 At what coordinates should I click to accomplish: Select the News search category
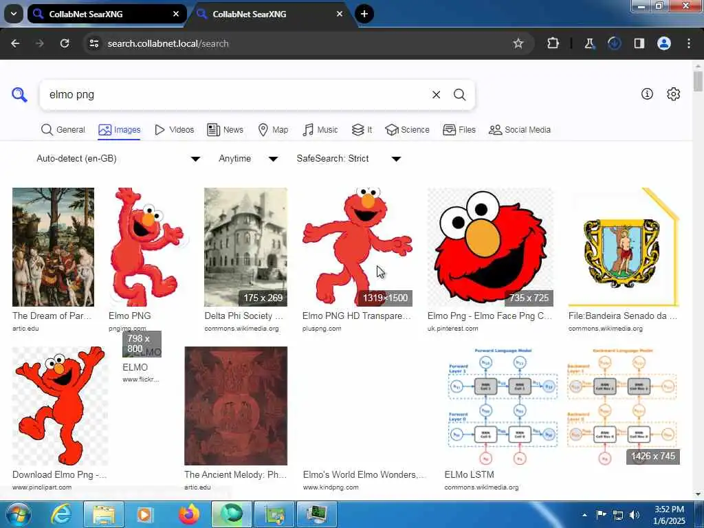[225, 130]
